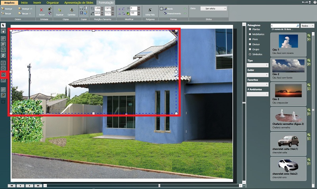Click the Excluir delete icon
Viewport: 317px width, 189px height.
(42, 10)
